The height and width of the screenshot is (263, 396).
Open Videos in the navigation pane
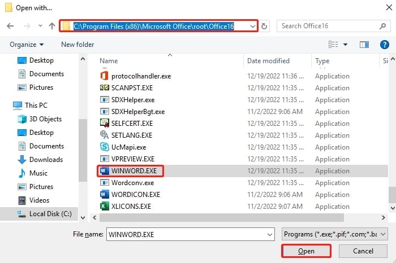coord(34,200)
